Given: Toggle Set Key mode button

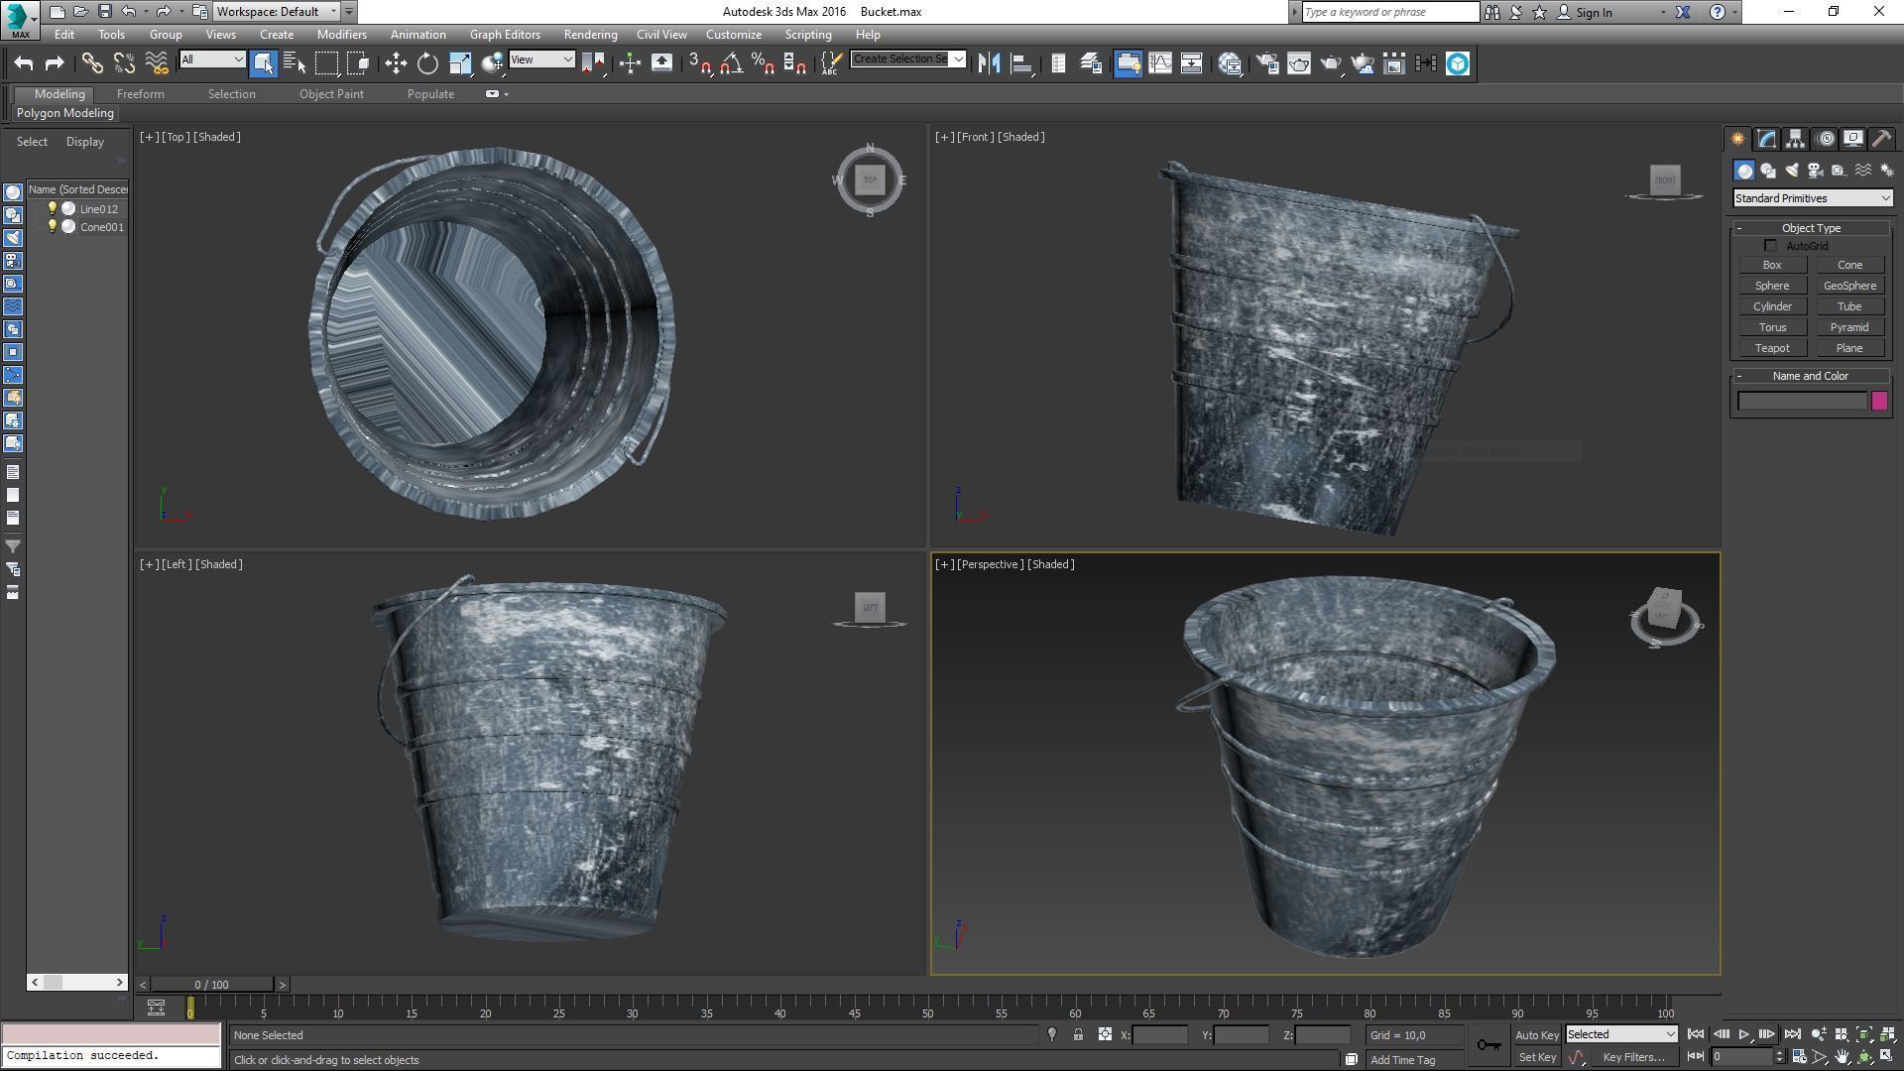Looking at the screenshot, I should [1537, 1057].
